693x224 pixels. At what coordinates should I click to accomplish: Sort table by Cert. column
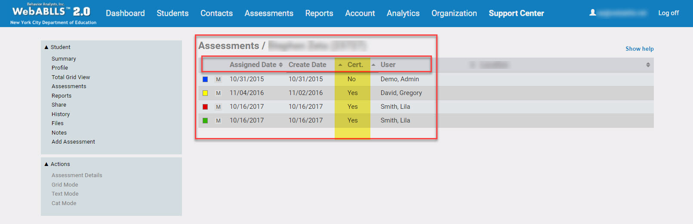355,65
